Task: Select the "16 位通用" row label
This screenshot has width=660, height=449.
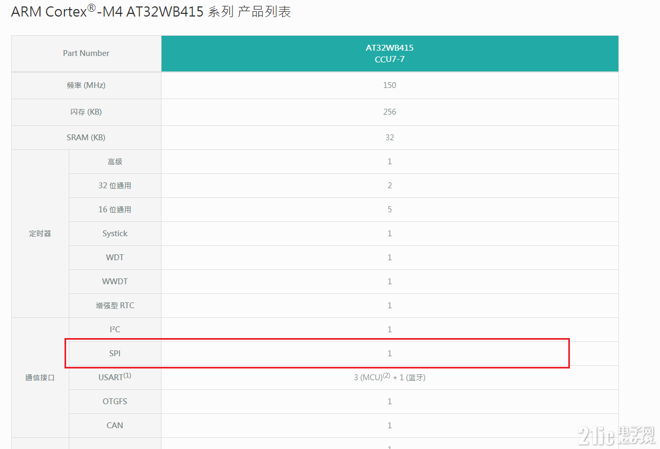Action: (x=115, y=210)
